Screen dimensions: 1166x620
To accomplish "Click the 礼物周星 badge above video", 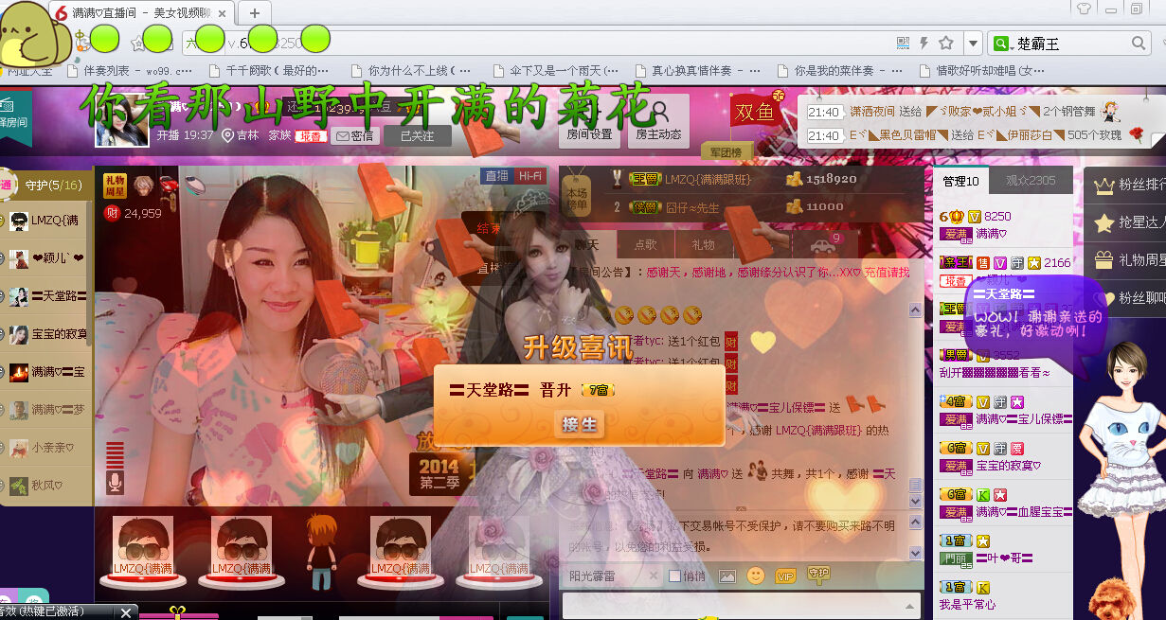I will pyautogui.click(x=115, y=186).
